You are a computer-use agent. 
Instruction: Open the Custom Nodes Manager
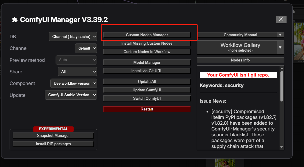[147, 35]
